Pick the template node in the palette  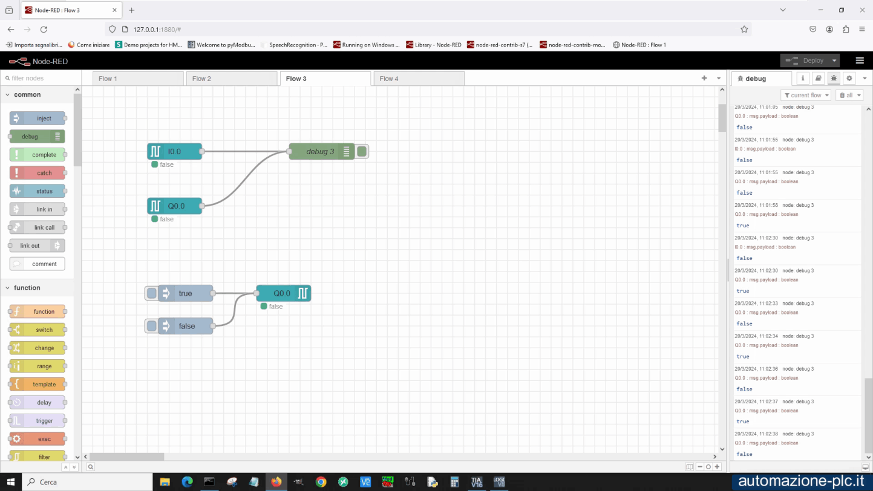[38, 385]
